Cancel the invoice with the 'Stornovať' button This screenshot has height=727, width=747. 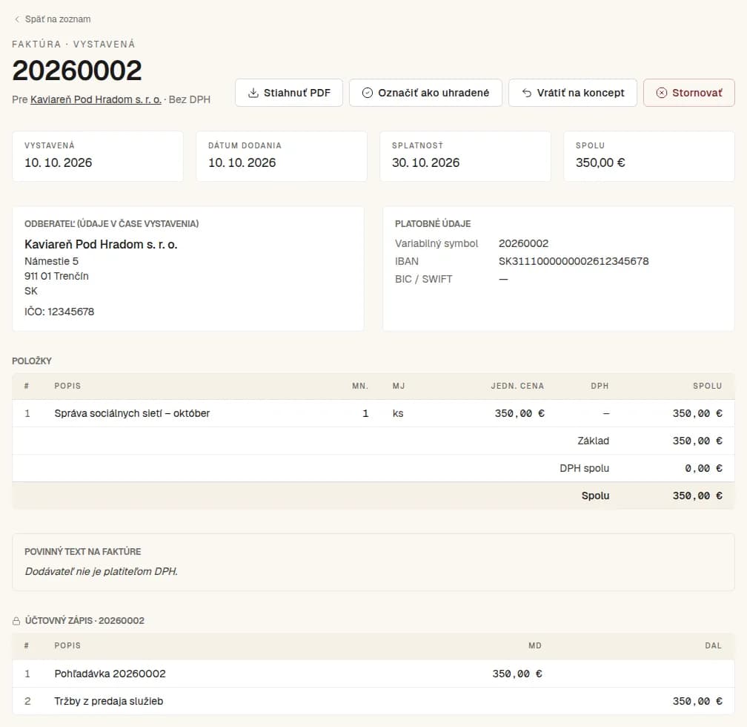(x=689, y=93)
